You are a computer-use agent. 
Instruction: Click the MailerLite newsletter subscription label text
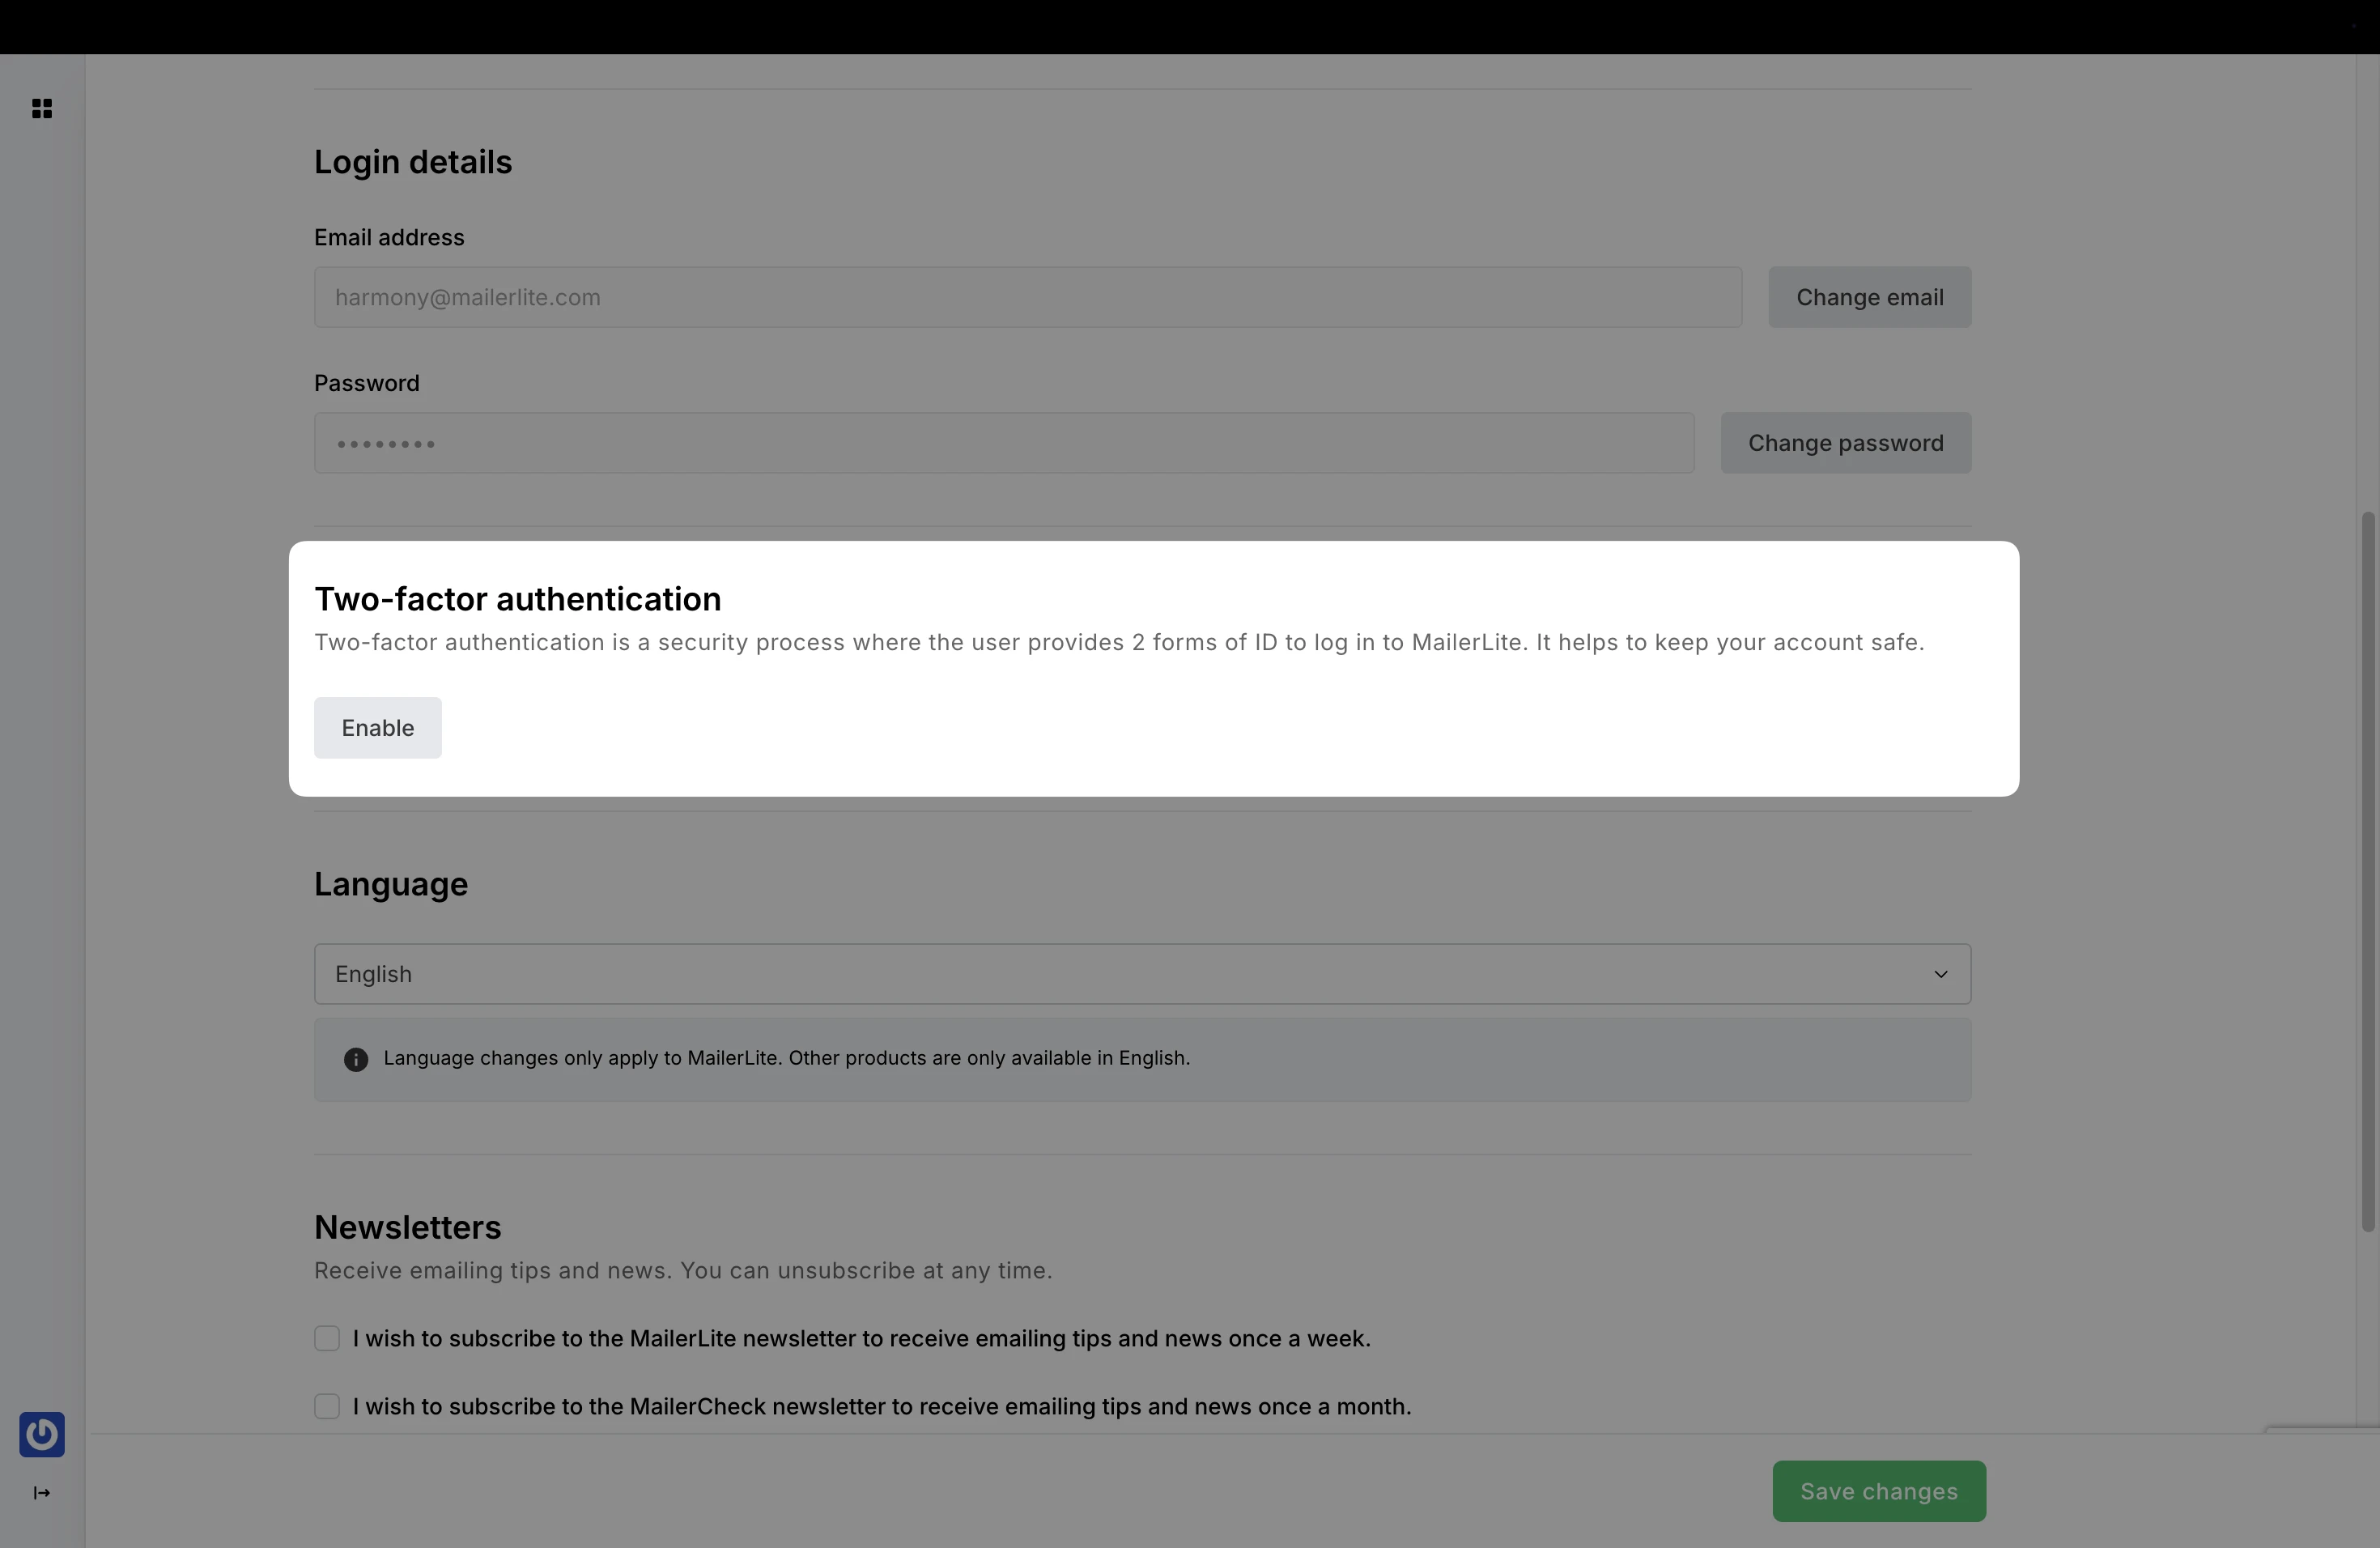[x=861, y=1338]
